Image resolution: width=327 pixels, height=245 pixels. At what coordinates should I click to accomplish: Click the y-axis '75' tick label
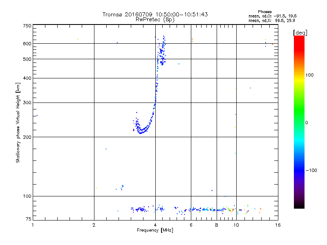pyautogui.click(x=29, y=219)
